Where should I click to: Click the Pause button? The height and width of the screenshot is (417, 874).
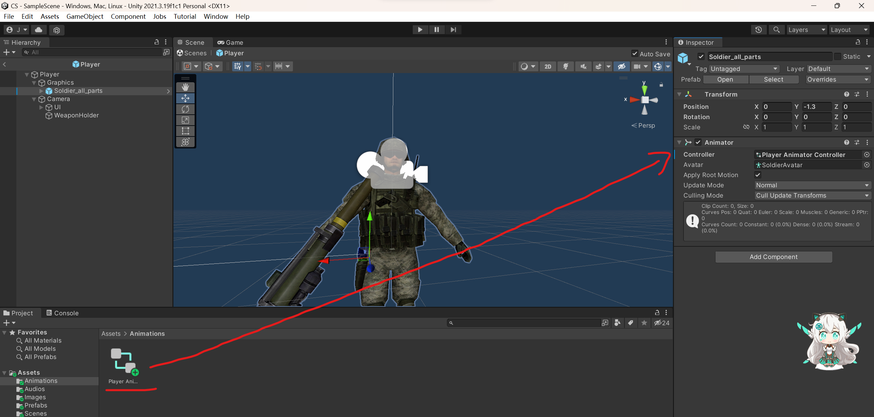[436, 30]
